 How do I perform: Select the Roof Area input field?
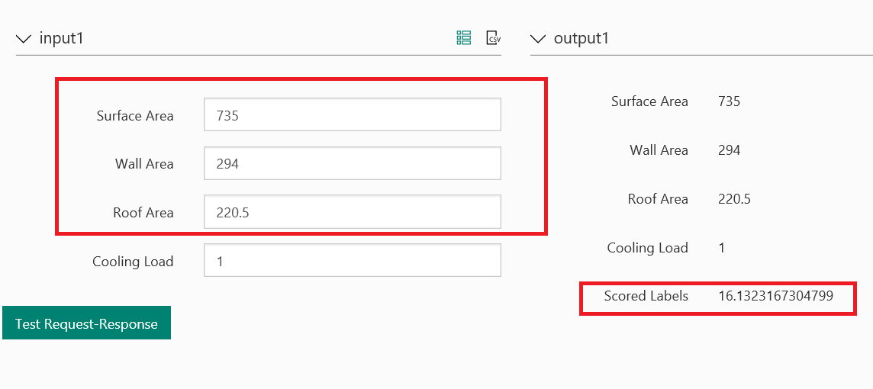[352, 212]
